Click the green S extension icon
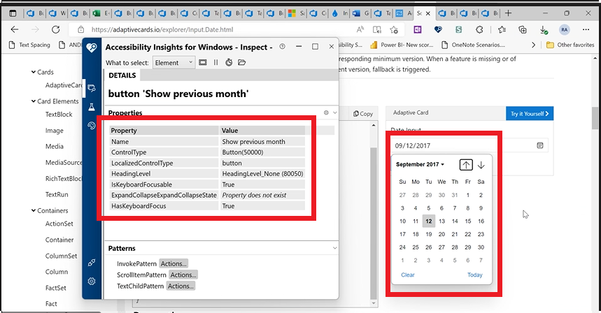 tap(458, 29)
